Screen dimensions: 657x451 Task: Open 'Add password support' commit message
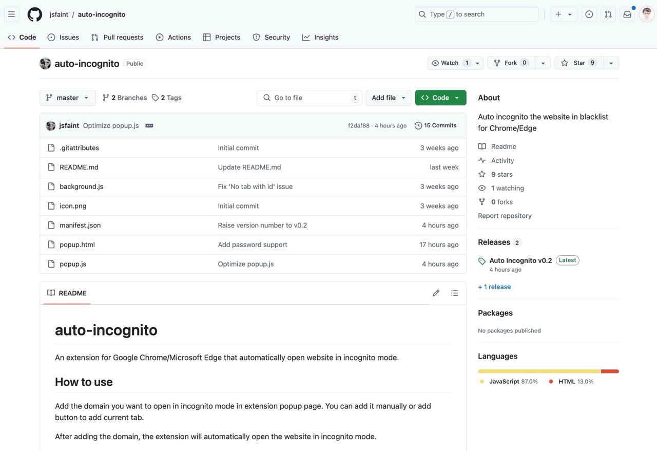coord(253,245)
